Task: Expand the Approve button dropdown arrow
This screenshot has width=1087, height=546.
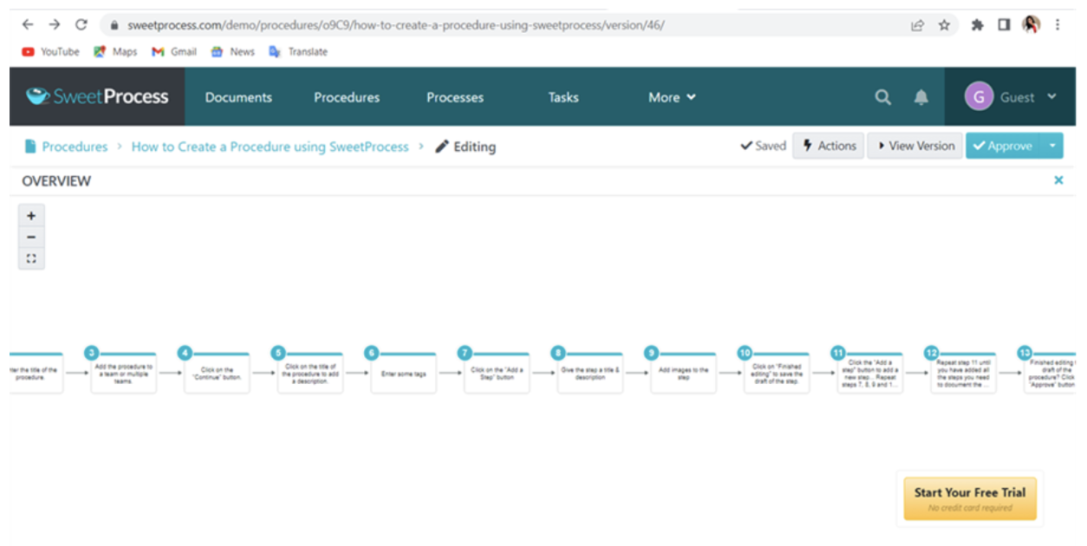Action: (x=1051, y=146)
